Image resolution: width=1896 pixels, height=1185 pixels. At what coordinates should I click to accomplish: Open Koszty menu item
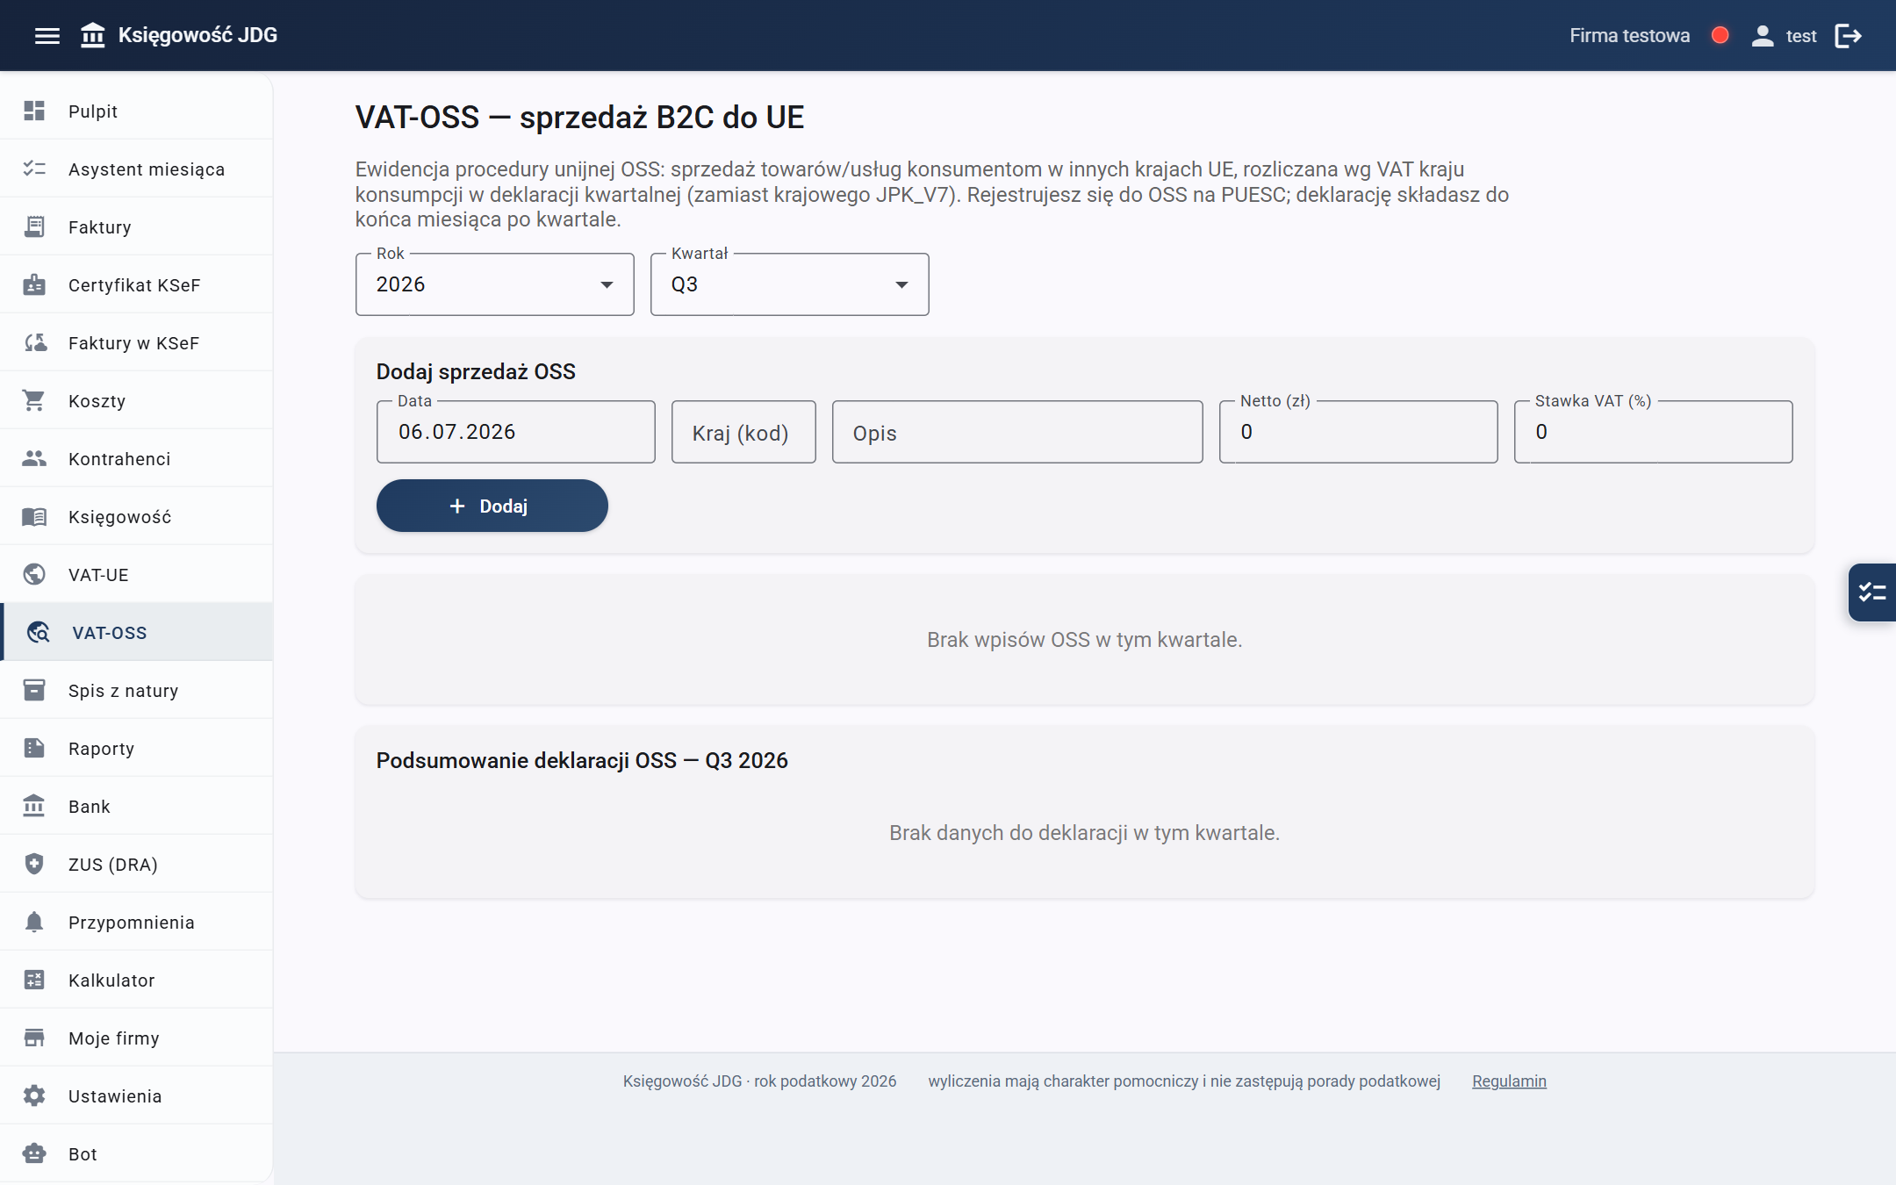136,400
